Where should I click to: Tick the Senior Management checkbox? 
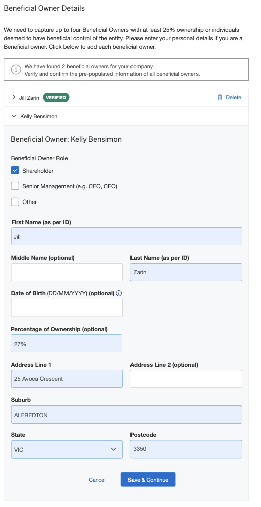[x=15, y=186]
